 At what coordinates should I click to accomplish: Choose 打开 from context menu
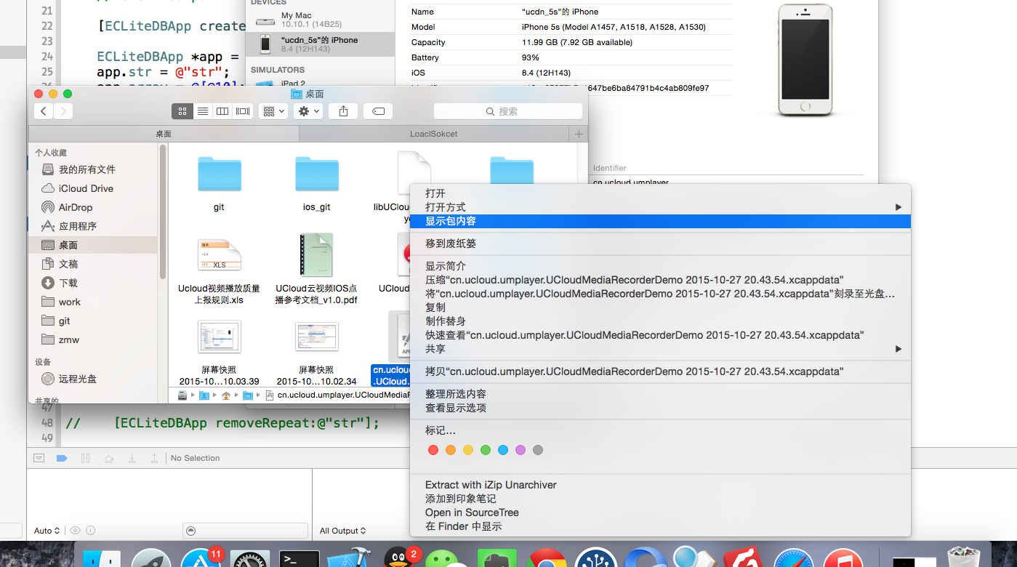(x=435, y=193)
